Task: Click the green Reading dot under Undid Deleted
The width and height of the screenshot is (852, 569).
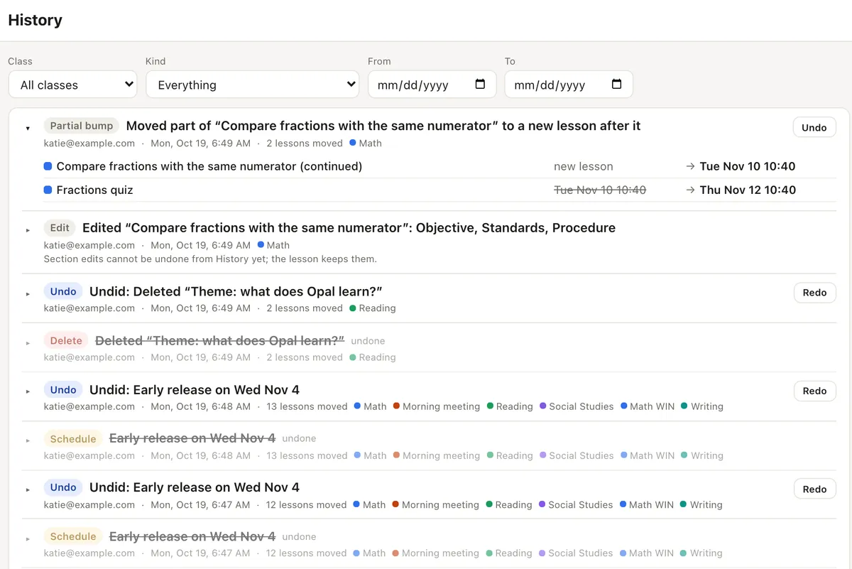Action: click(x=353, y=308)
